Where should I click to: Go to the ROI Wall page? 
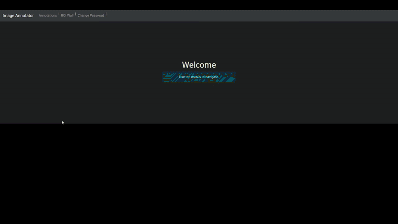(x=67, y=16)
